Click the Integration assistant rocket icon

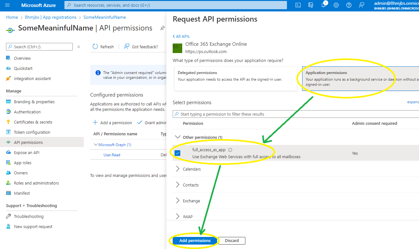(x=9, y=78)
